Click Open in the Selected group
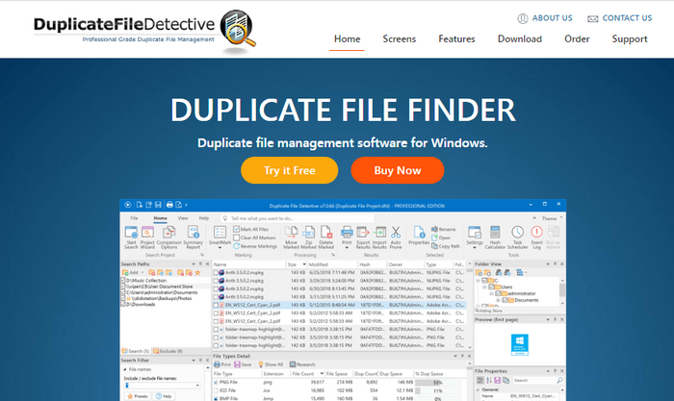The image size is (674, 401). [x=441, y=238]
